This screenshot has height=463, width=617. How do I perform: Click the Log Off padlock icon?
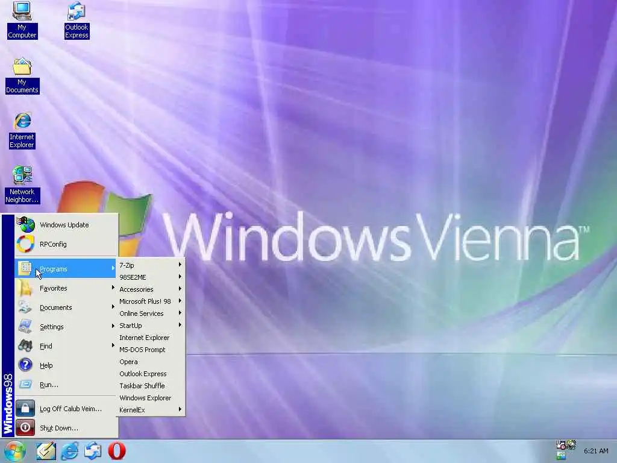tap(25, 408)
